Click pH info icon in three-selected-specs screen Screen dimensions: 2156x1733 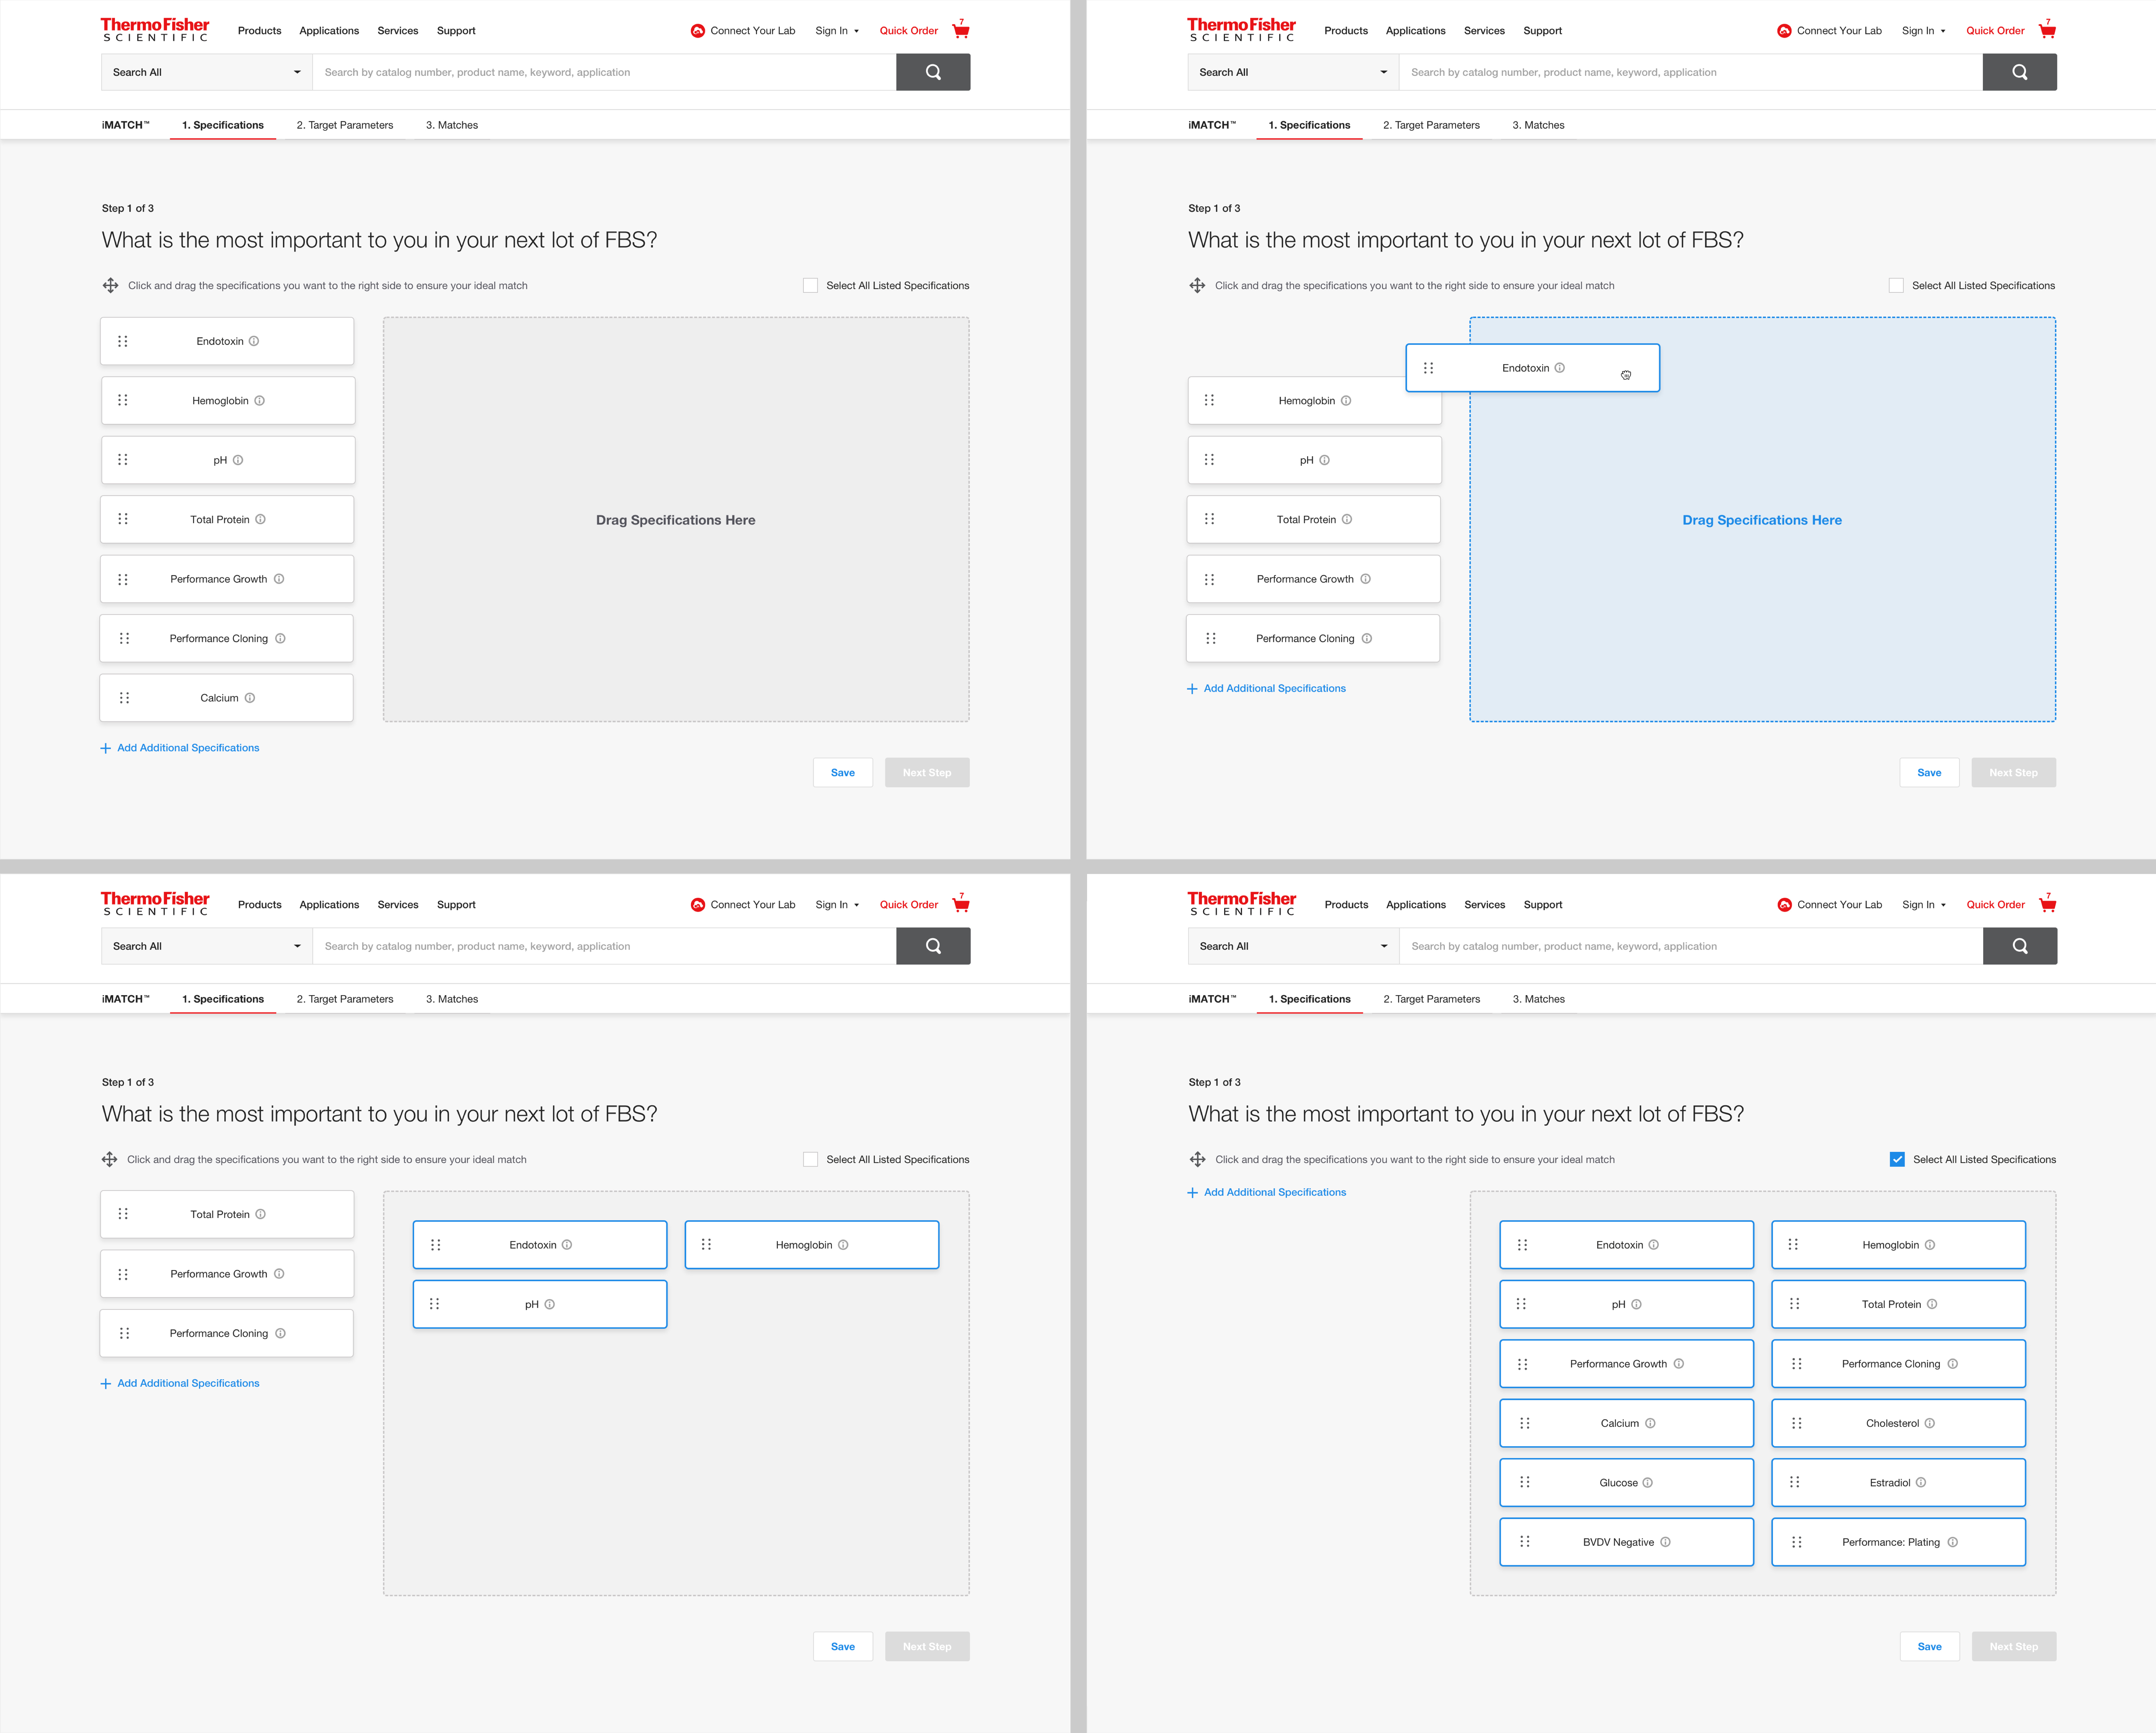tap(550, 1304)
